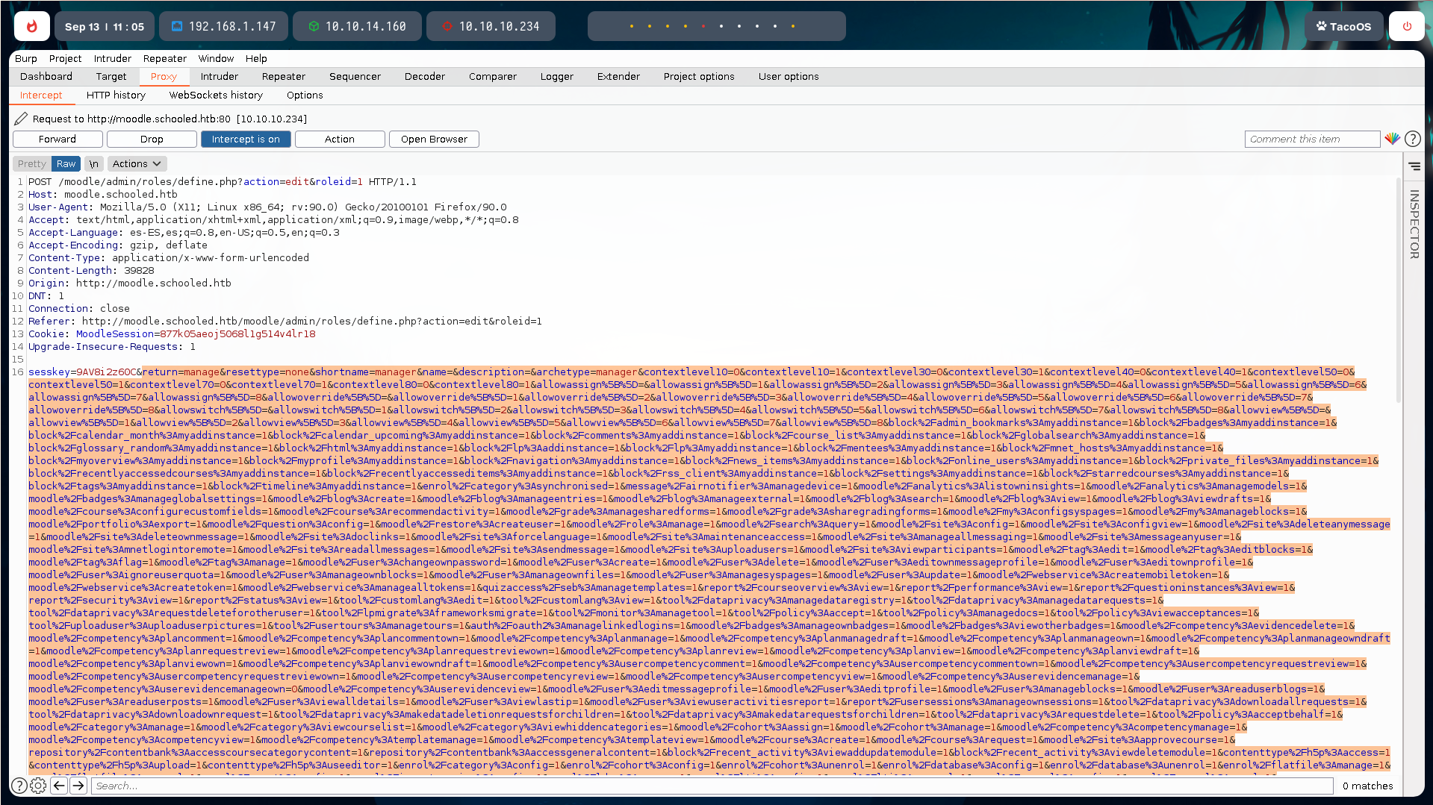Click the previous match back arrow
The height and width of the screenshot is (805, 1433).
point(59,786)
